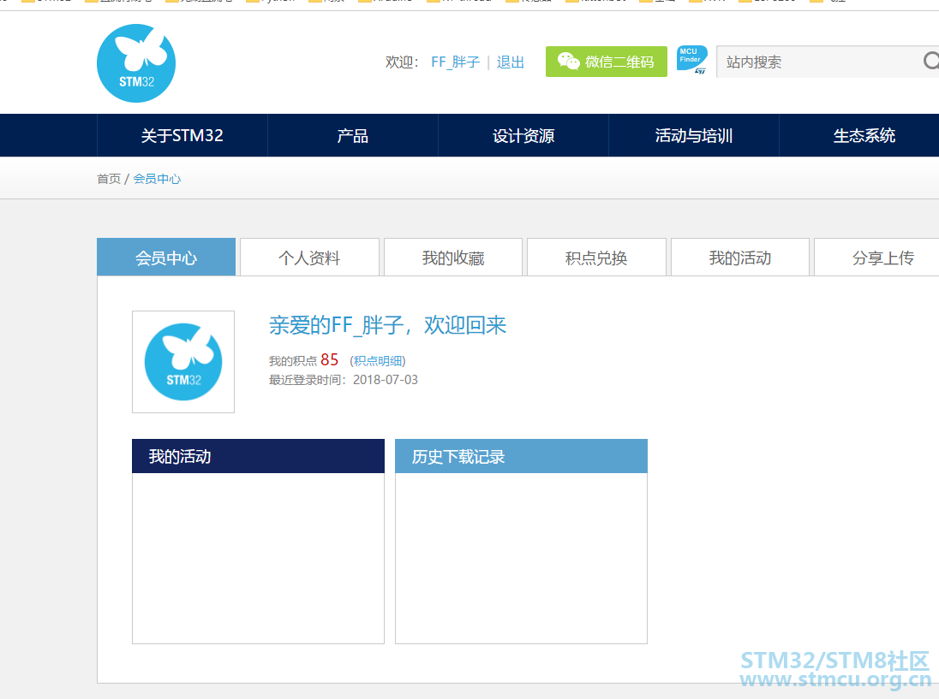Switch to 积点兑换 tab
The height and width of the screenshot is (699, 939).
click(x=596, y=258)
